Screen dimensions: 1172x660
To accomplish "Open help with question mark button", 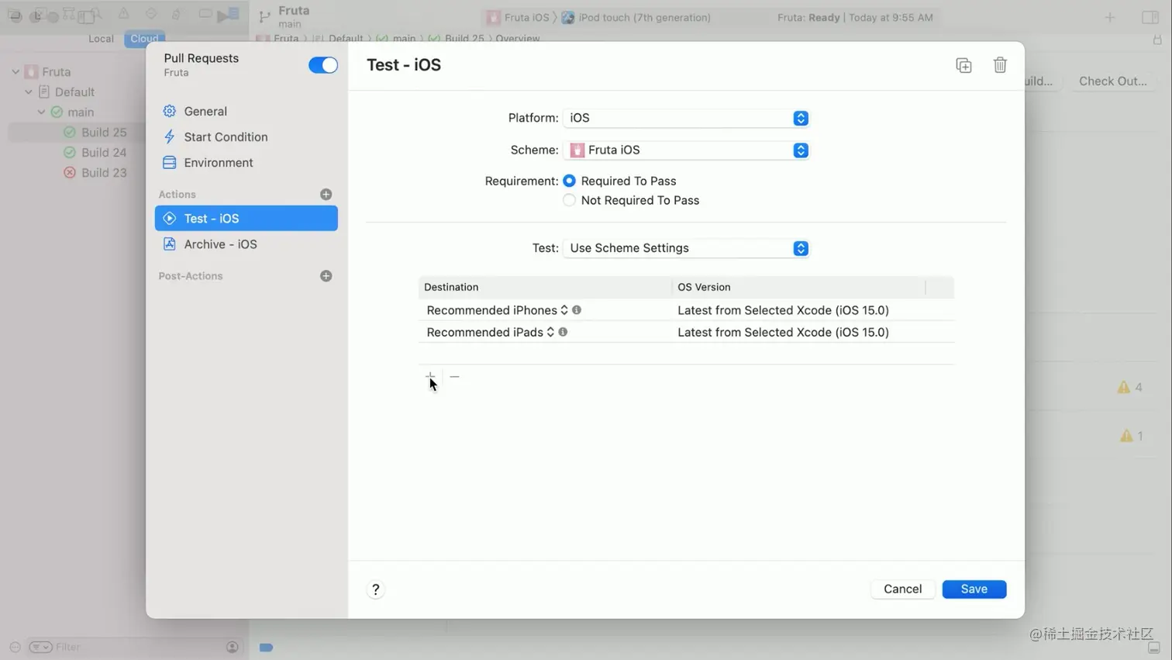I will pos(375,589).
